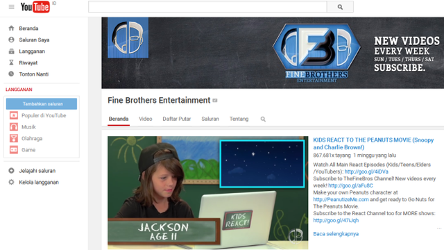Open Beranda in the sidebar
Viewport: 444px width, 250px height.
click(x=28, y=28)
